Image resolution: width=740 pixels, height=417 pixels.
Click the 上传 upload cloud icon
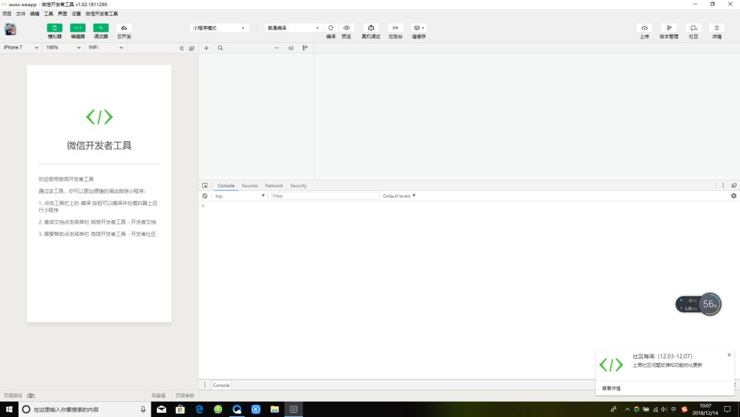[x=644, y=28]
